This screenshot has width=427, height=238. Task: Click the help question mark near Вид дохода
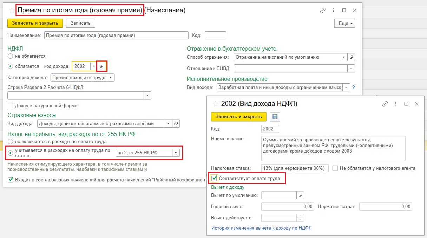click(354, 88)
